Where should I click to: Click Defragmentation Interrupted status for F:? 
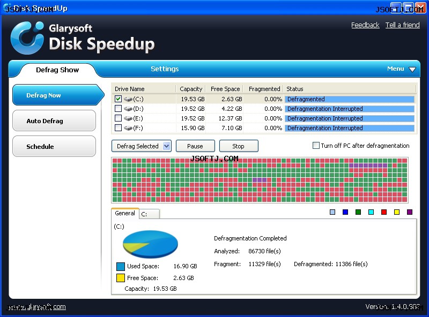[350, 128]
